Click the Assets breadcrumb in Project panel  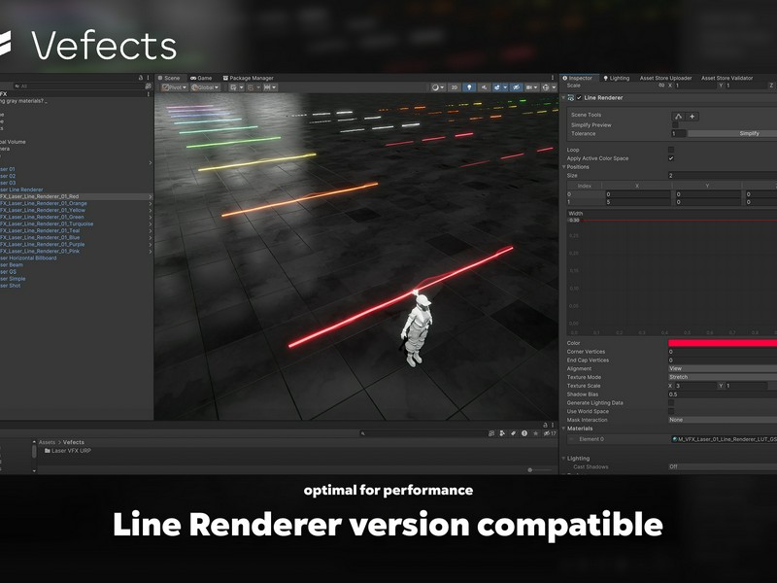[x=47, y=442]
